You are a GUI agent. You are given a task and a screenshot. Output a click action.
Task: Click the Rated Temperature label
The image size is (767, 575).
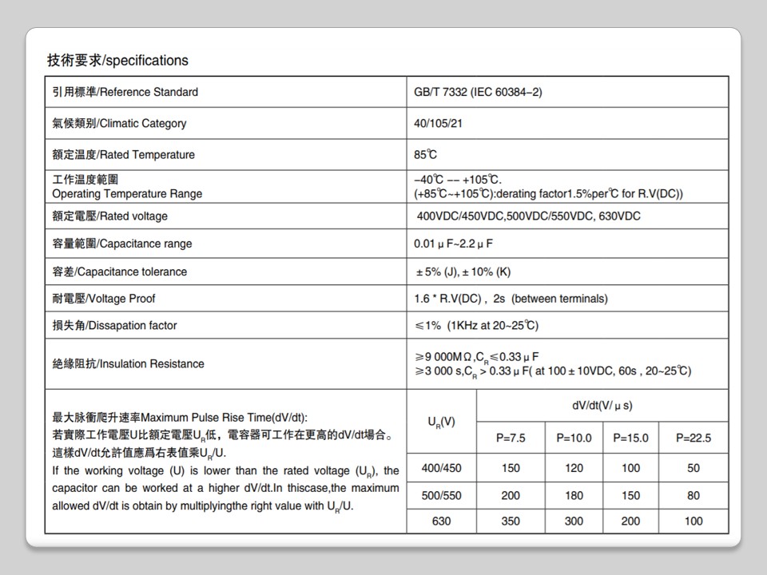[123, 154]
